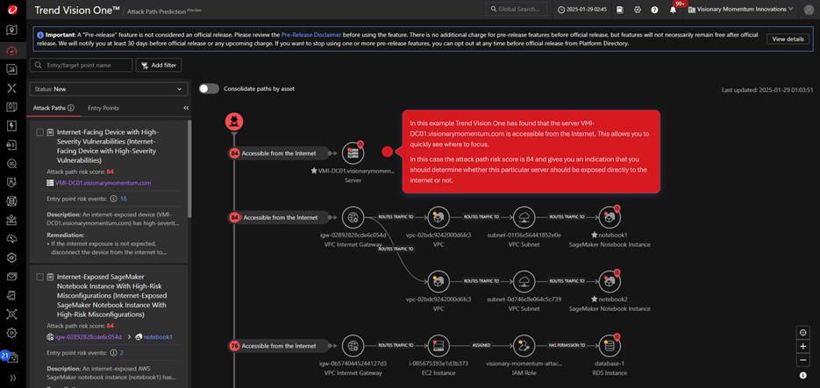Screen dimensions: 820x388
Task: Check the Internet-Facing Device attack path checkbox
Action: pos(39,132)
